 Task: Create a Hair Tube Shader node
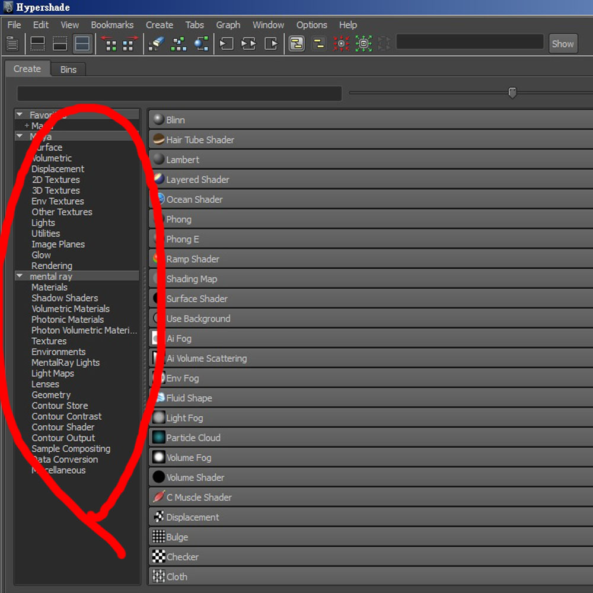coord(371,140)
